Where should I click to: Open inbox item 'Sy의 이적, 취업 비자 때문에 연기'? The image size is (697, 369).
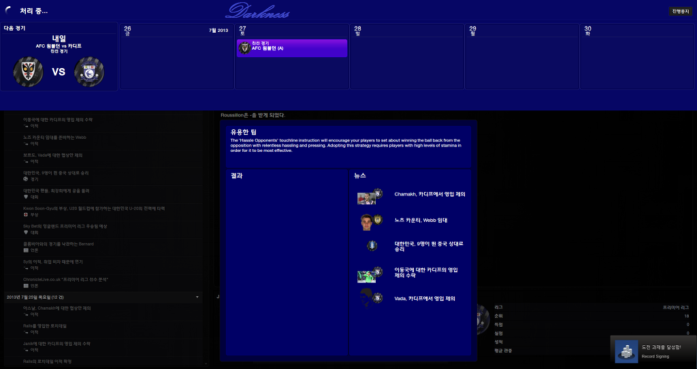click(103, 265)
